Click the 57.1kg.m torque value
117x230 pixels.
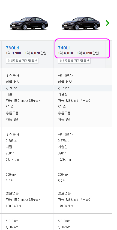(12, 160)
